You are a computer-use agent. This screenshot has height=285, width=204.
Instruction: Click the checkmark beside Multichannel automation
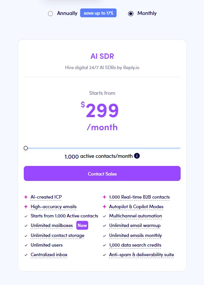click(x=104, y=216)
